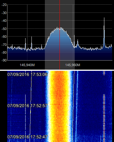Click the narrow red carrier trace in waterfall
114x142 pixels.
[104, 118]
